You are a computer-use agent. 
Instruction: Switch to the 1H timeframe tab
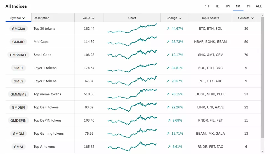pyautogui.click(x=207, y=6)
